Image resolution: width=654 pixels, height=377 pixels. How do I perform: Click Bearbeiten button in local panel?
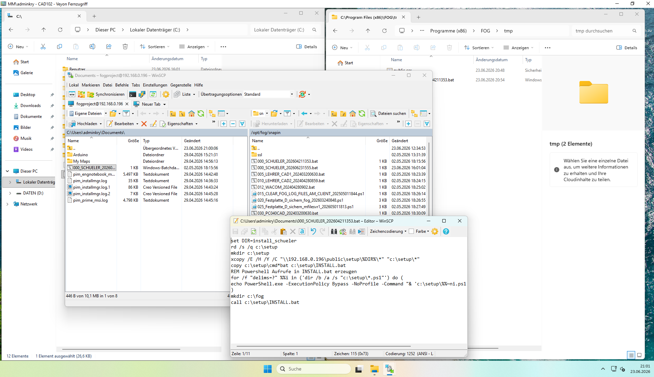(120, 124)
